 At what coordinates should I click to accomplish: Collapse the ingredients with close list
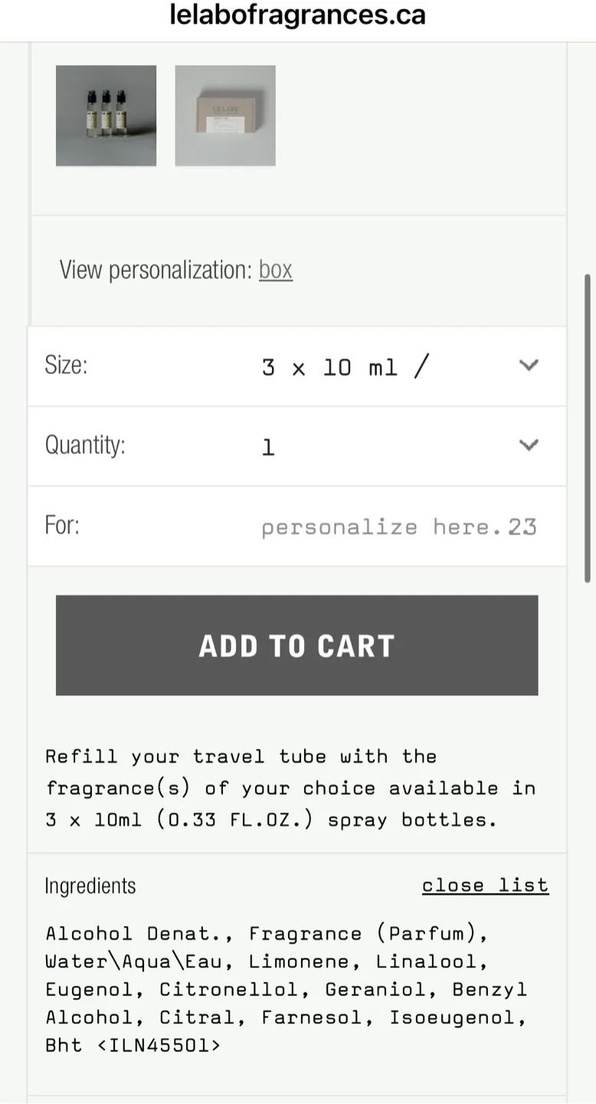[x=485, y=886]
